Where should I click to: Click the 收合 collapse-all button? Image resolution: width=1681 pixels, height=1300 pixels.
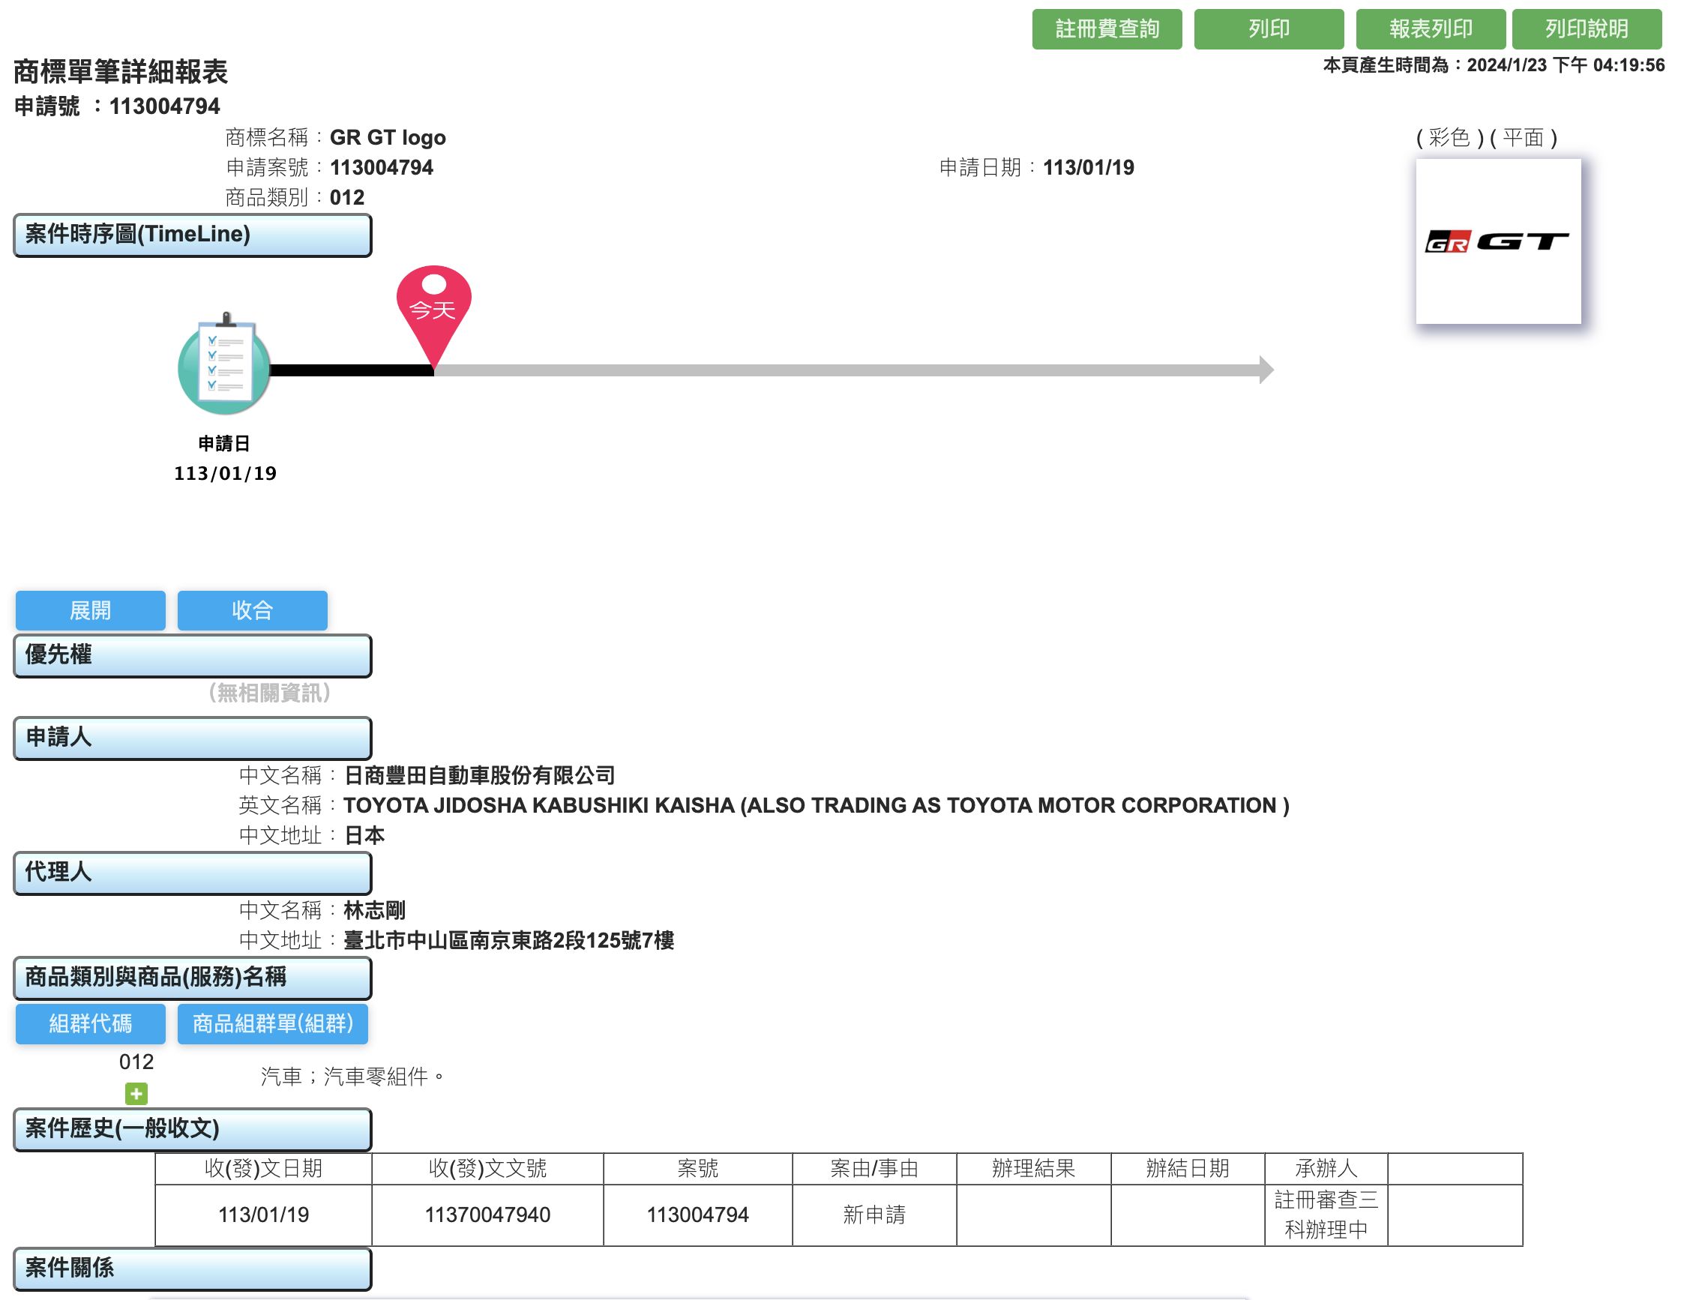[x=253, y=610]
